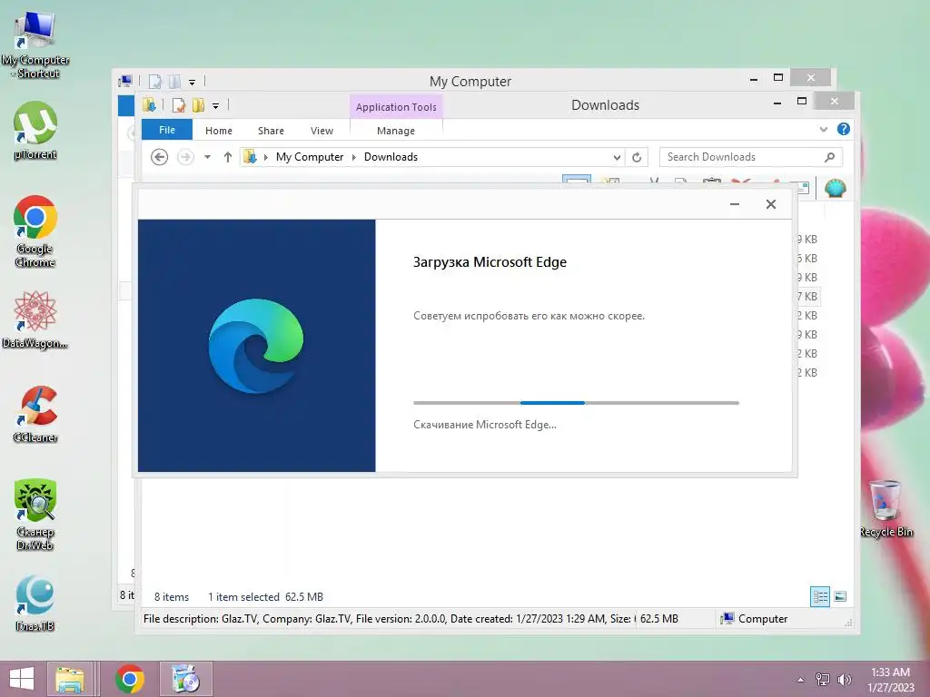
Task: Click the Edge download progress bar
Action: (576, 402)
